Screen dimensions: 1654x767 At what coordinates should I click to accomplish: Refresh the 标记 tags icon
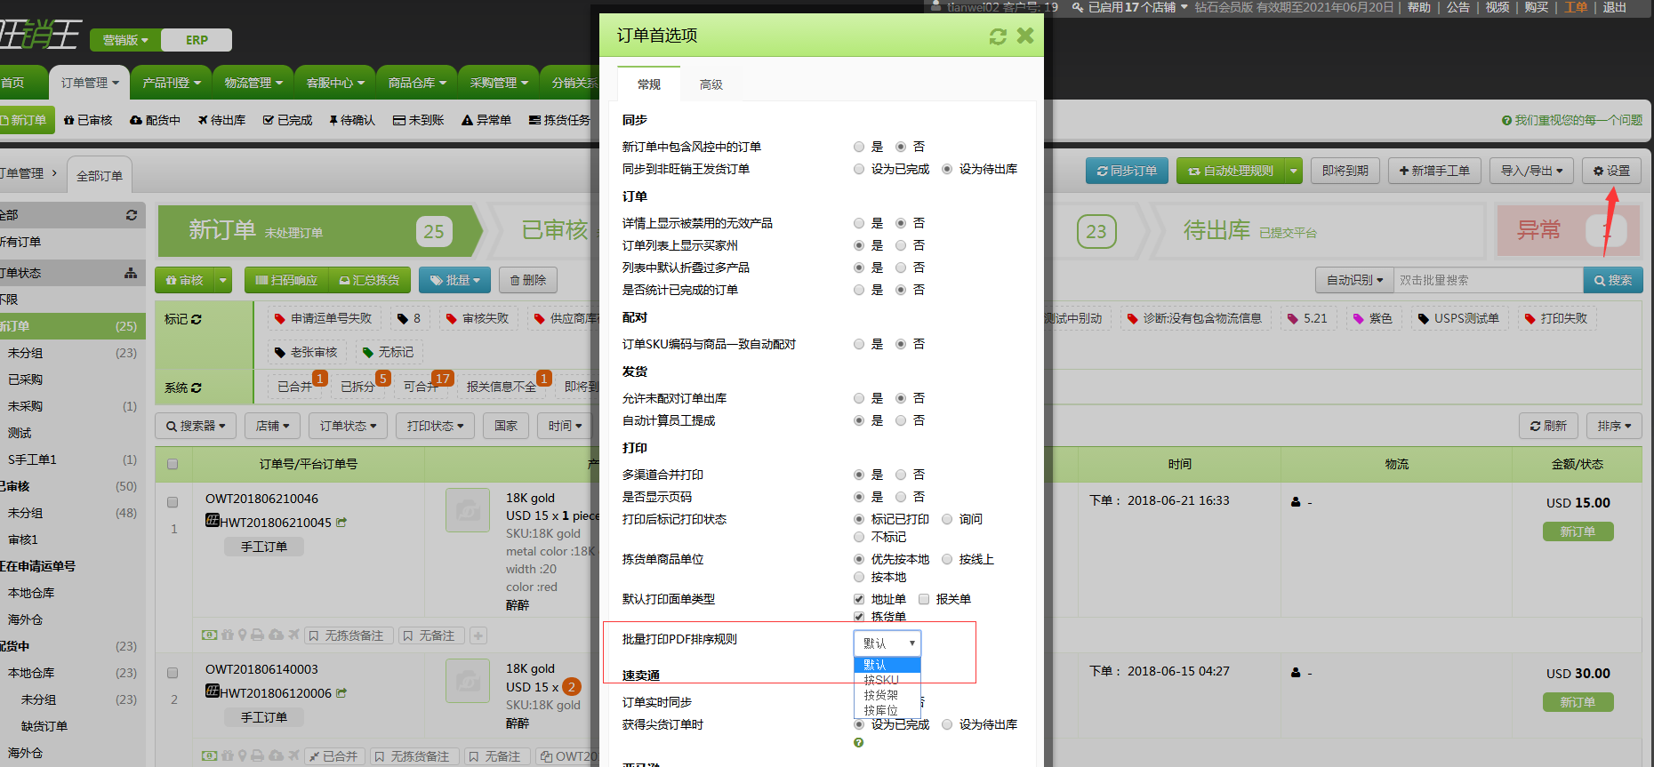[x=197, y=319]
